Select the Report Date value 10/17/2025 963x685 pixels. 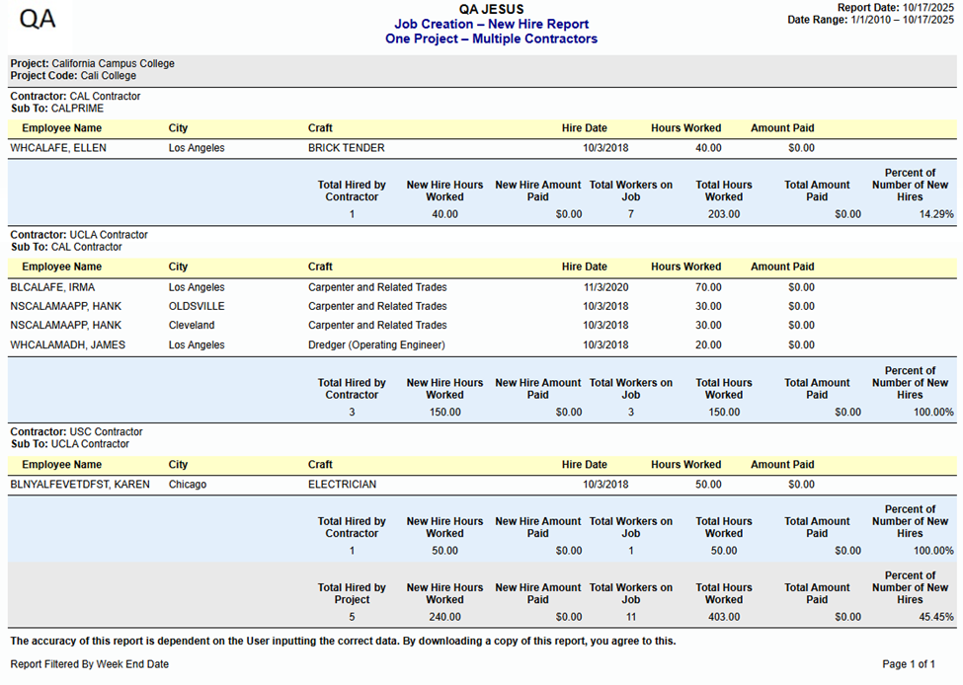pos(928,7)
